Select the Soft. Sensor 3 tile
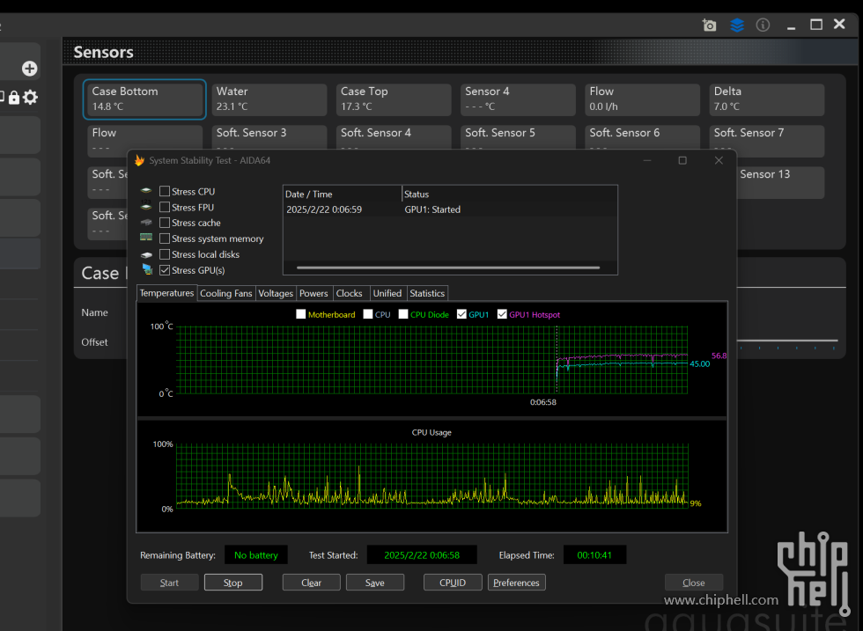863x631 pixels. pos(269,137)
